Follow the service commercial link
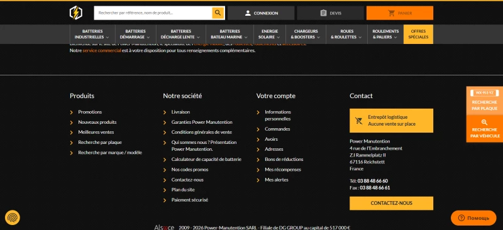This screenshot has height=230, width=503. click(x=102, y=50)
